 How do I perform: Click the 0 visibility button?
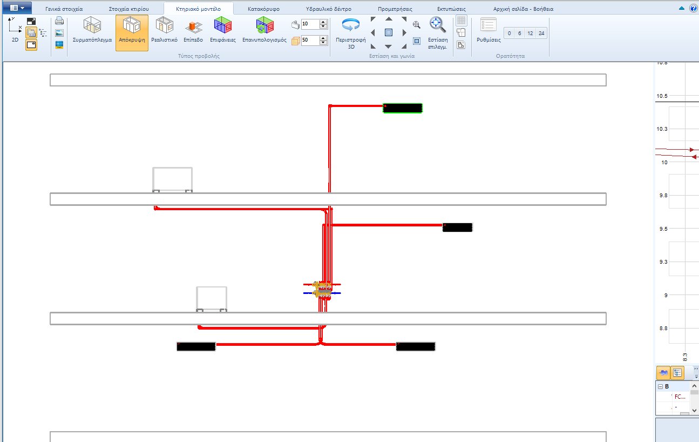508,33
